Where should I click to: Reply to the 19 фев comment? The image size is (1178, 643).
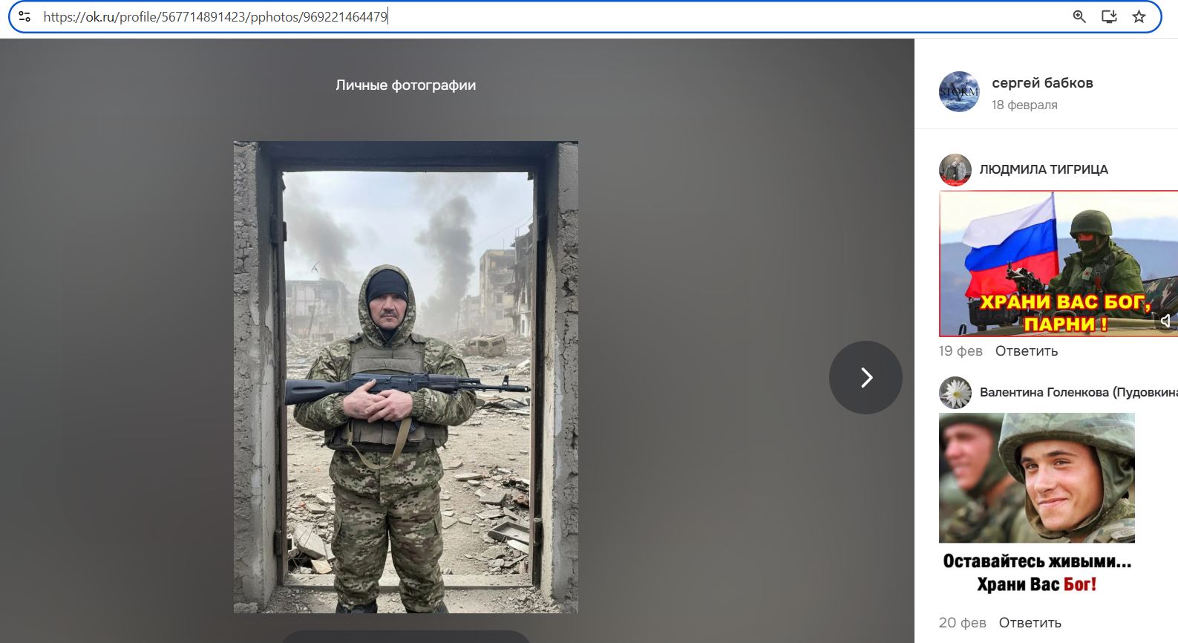pyautogui.click(x=1026, y=351)
